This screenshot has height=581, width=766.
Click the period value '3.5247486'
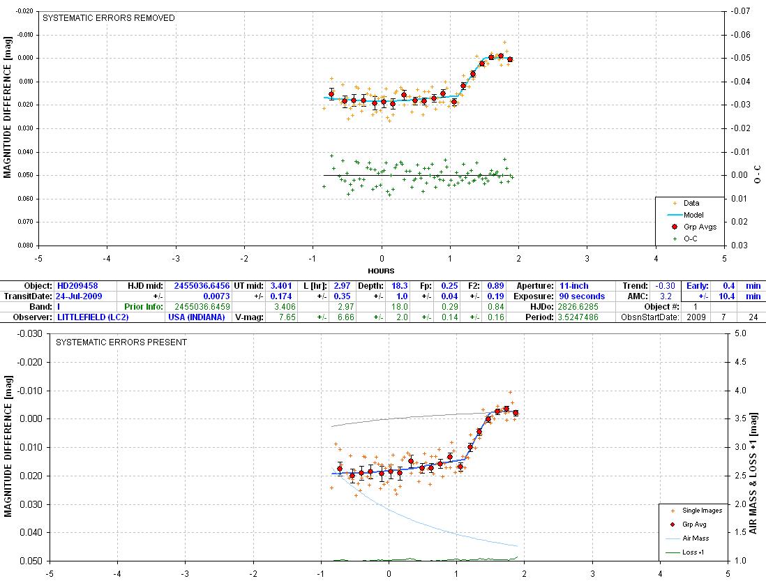coord(578,317)
